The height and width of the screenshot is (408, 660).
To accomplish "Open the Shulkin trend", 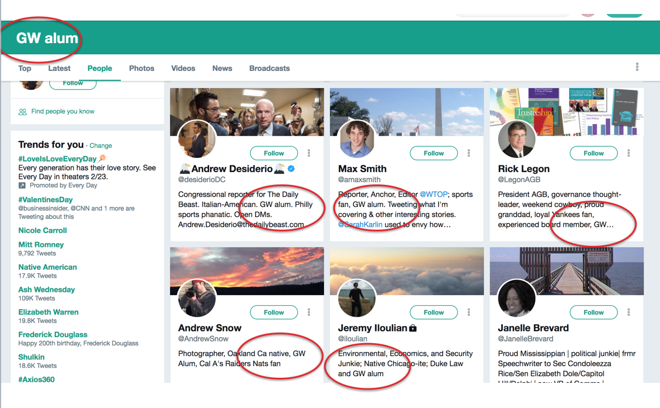I will [31, 357].
